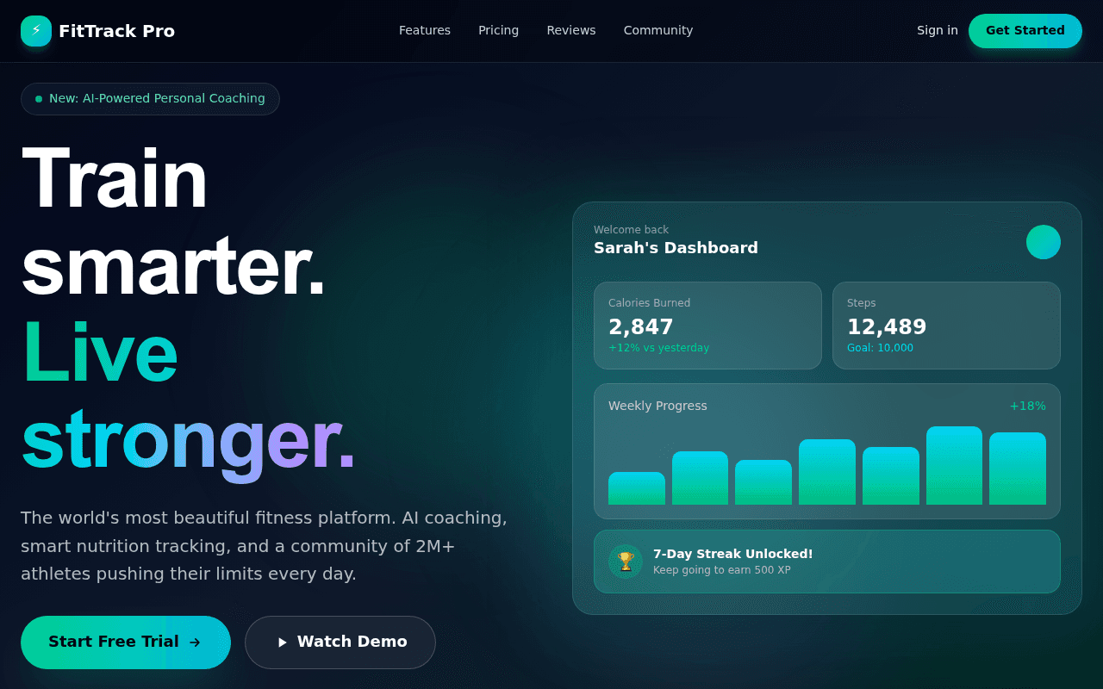Click the trophy icon in the streak card
This screenshot has width=1103, height=689.
pos(626,562)
